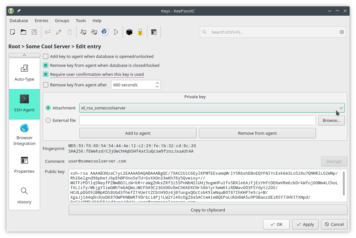Increase seconds using the spinner up arrow
Screen dimensions: 356x238
pyautogui.click(x=157, y=83)
